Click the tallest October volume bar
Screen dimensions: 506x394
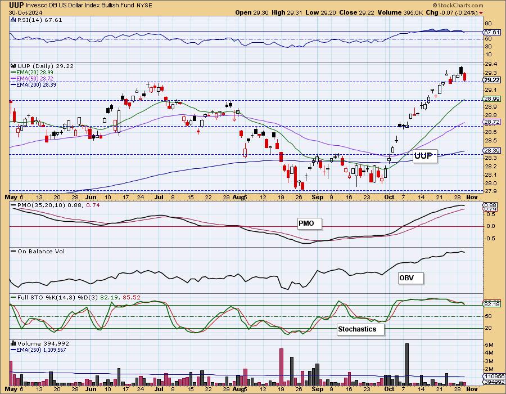pos(406,364)
